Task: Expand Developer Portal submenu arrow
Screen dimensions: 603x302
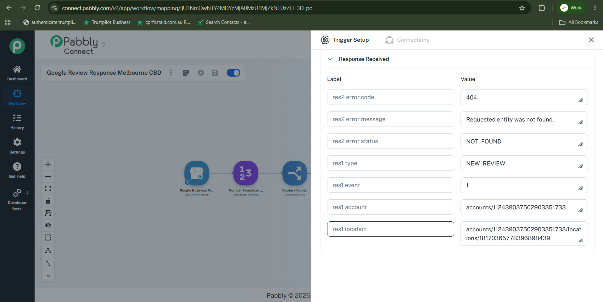Action: click(x=28, y=193)
